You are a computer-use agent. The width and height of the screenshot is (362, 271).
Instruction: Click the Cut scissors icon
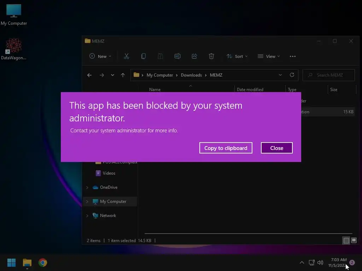[x=127, y=56]
